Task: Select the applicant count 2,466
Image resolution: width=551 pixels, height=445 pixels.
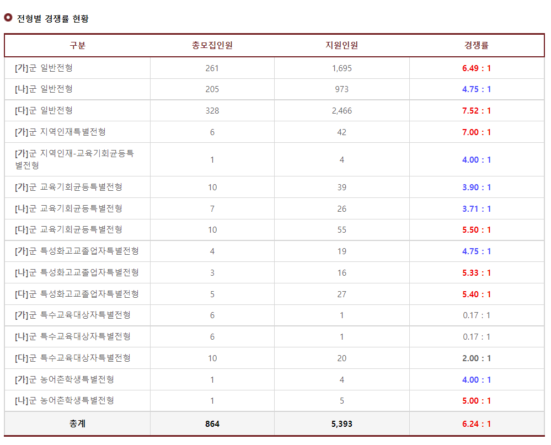Action: [341, 110]
